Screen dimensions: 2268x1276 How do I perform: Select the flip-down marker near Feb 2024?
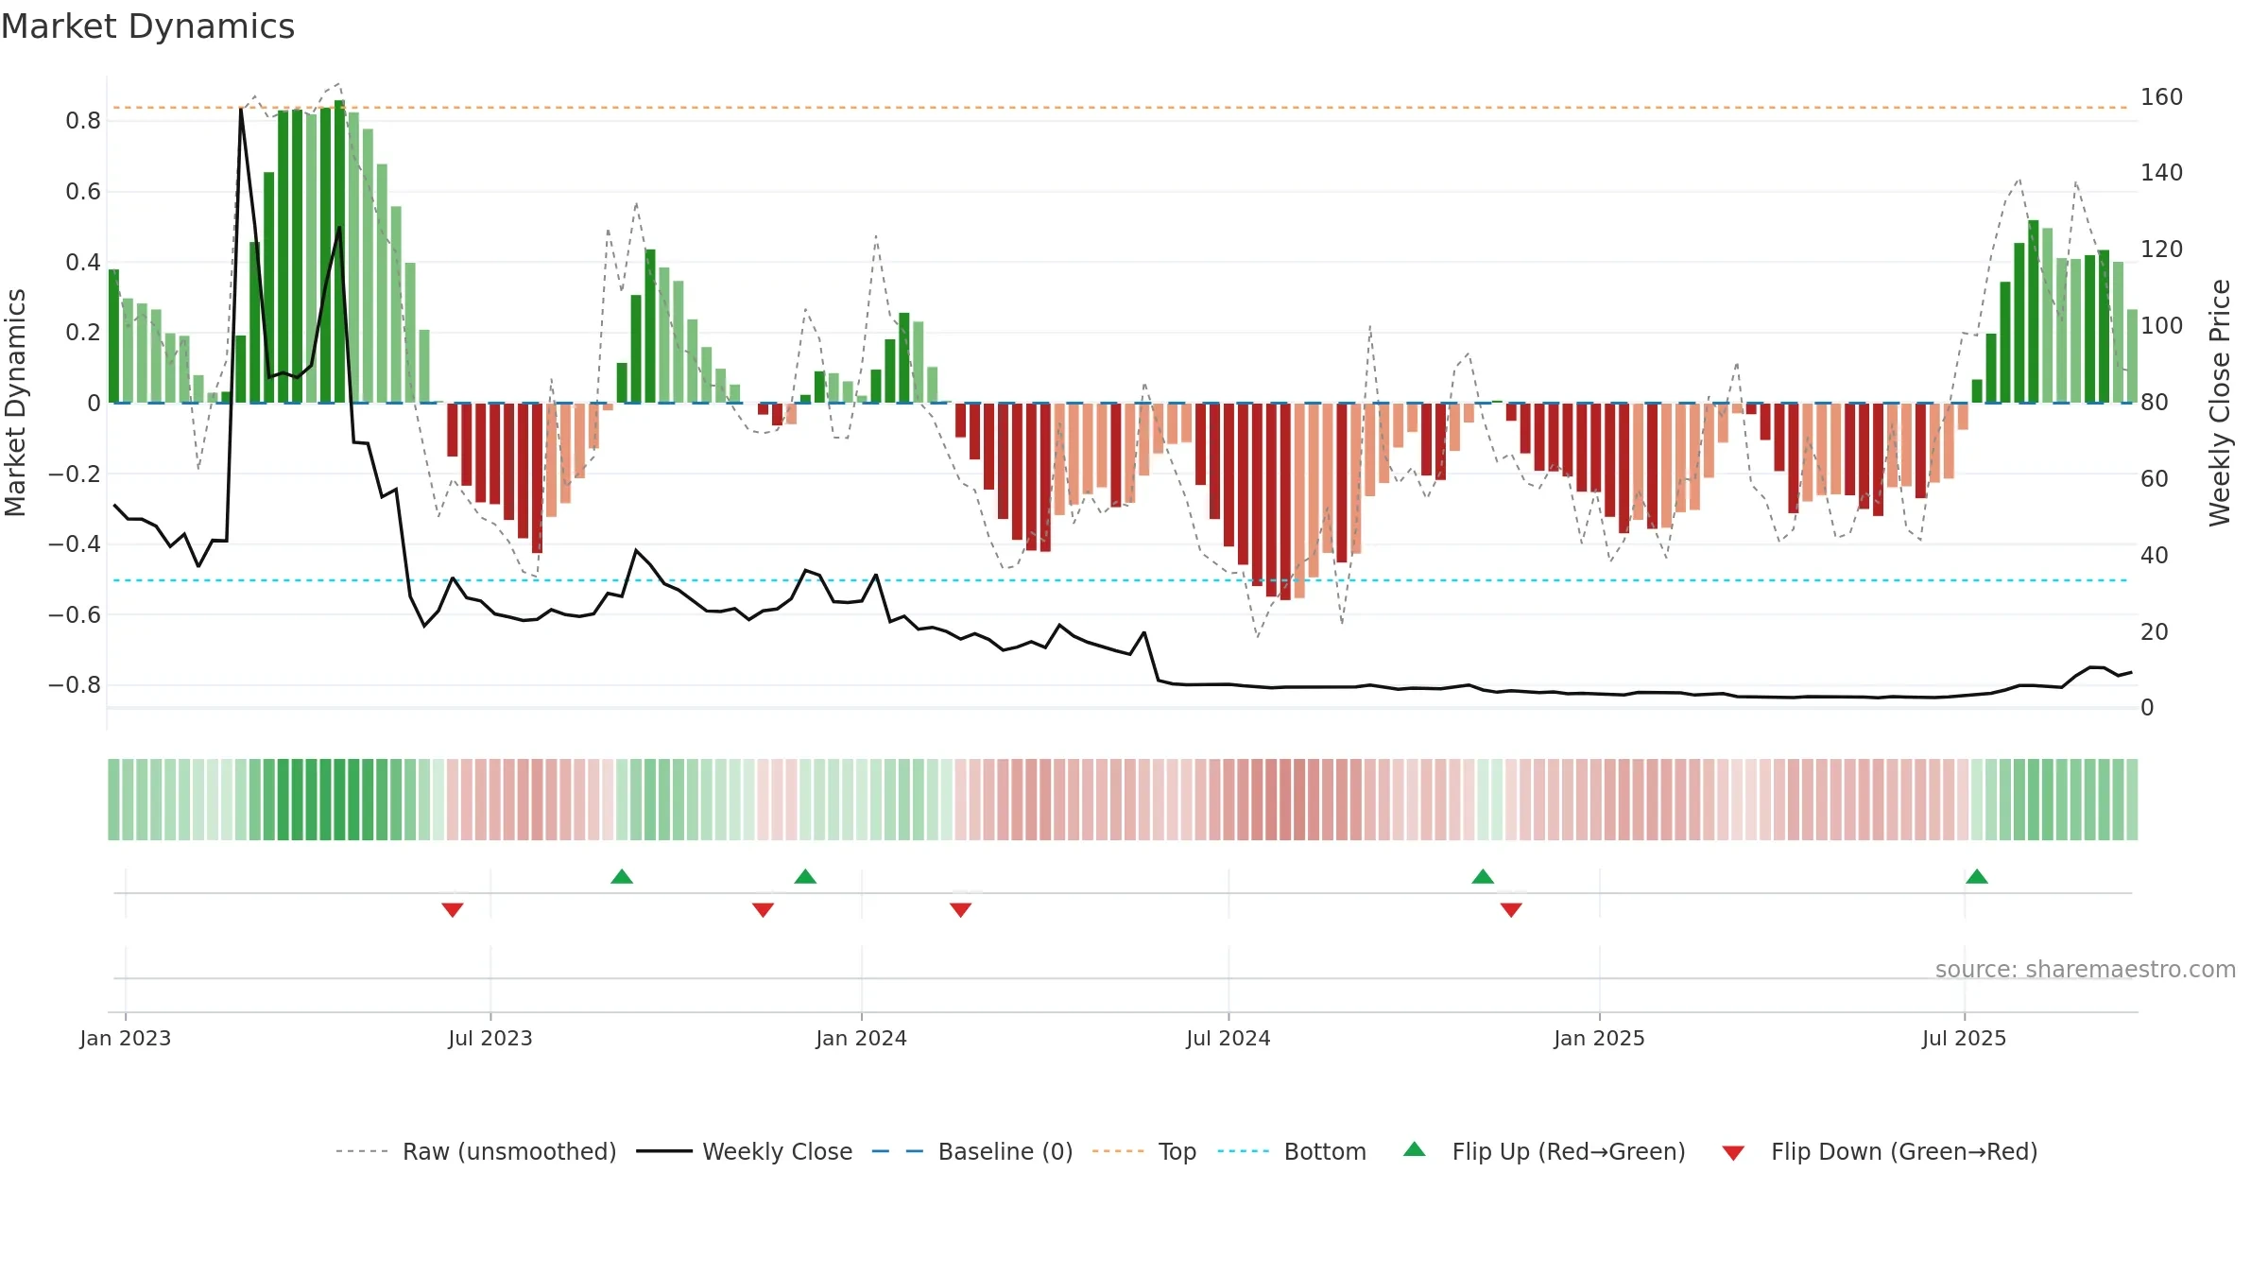[961, 909]
